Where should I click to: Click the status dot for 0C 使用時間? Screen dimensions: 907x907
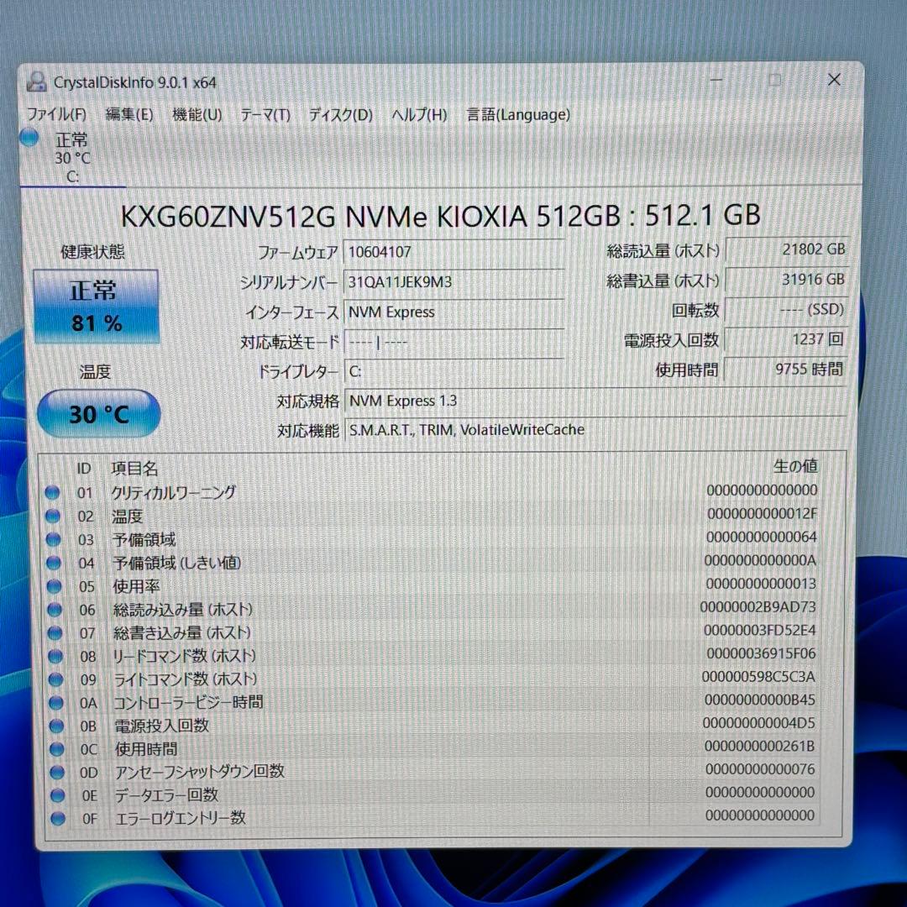coord(57,749)
